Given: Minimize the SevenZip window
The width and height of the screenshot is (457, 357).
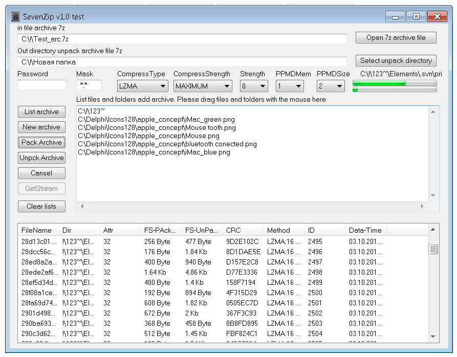Looking at the screenshot, I should 395,16.
